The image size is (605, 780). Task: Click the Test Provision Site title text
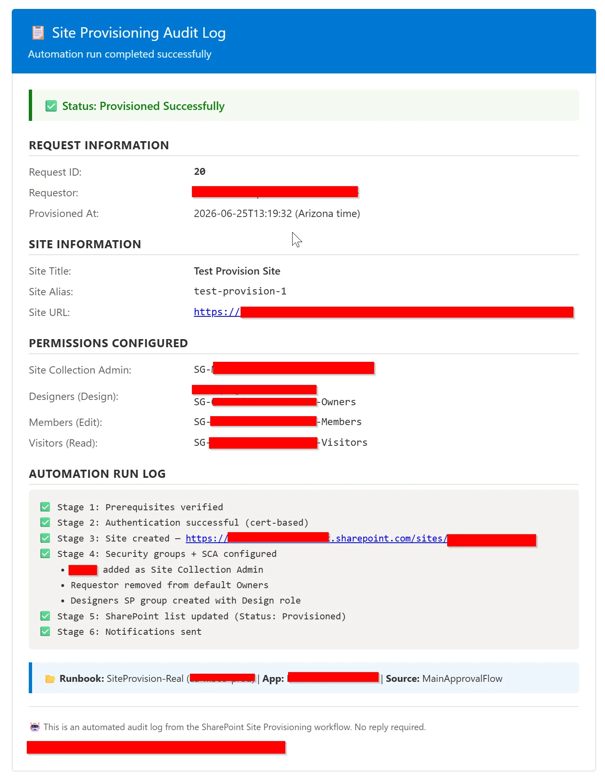click(x=237, y=271)
